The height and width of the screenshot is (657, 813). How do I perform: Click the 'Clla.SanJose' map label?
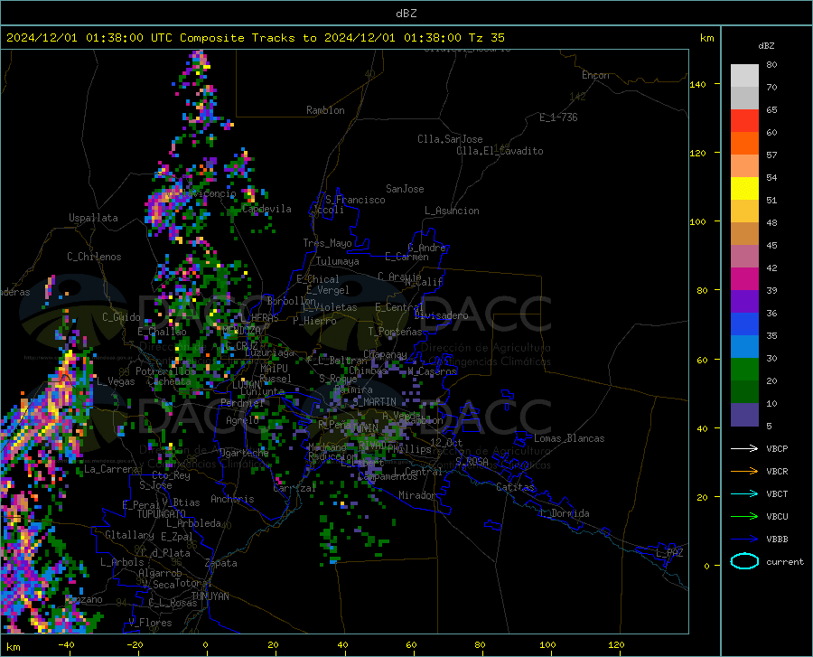point(450,139)
